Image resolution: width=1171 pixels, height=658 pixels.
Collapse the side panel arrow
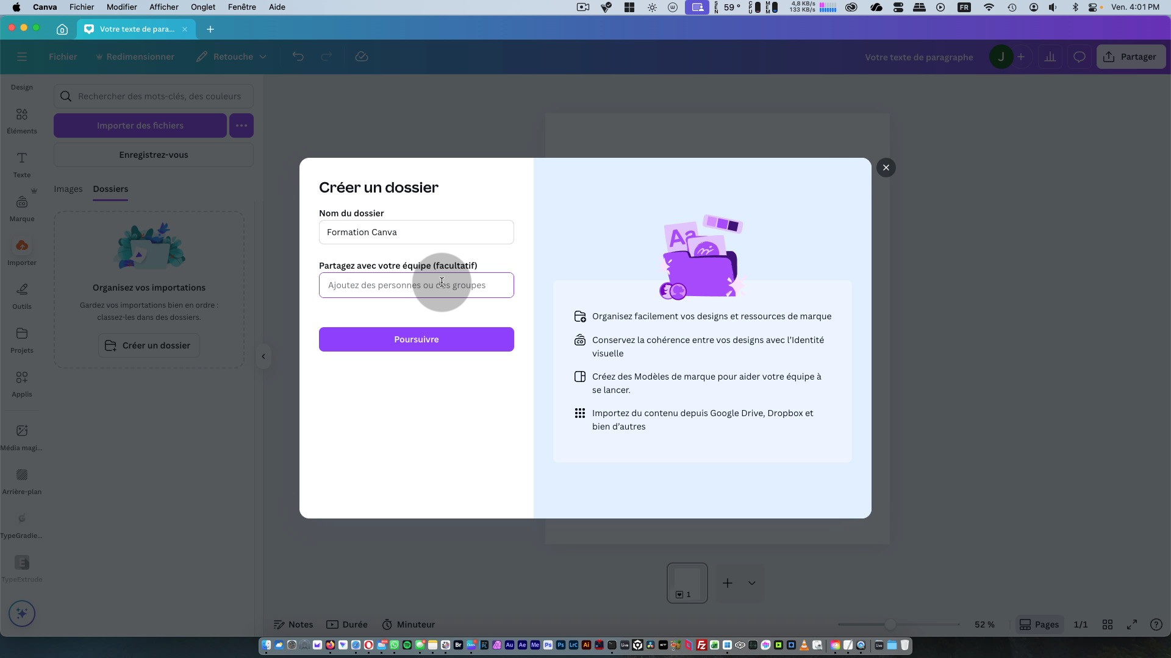click(263, 356)
